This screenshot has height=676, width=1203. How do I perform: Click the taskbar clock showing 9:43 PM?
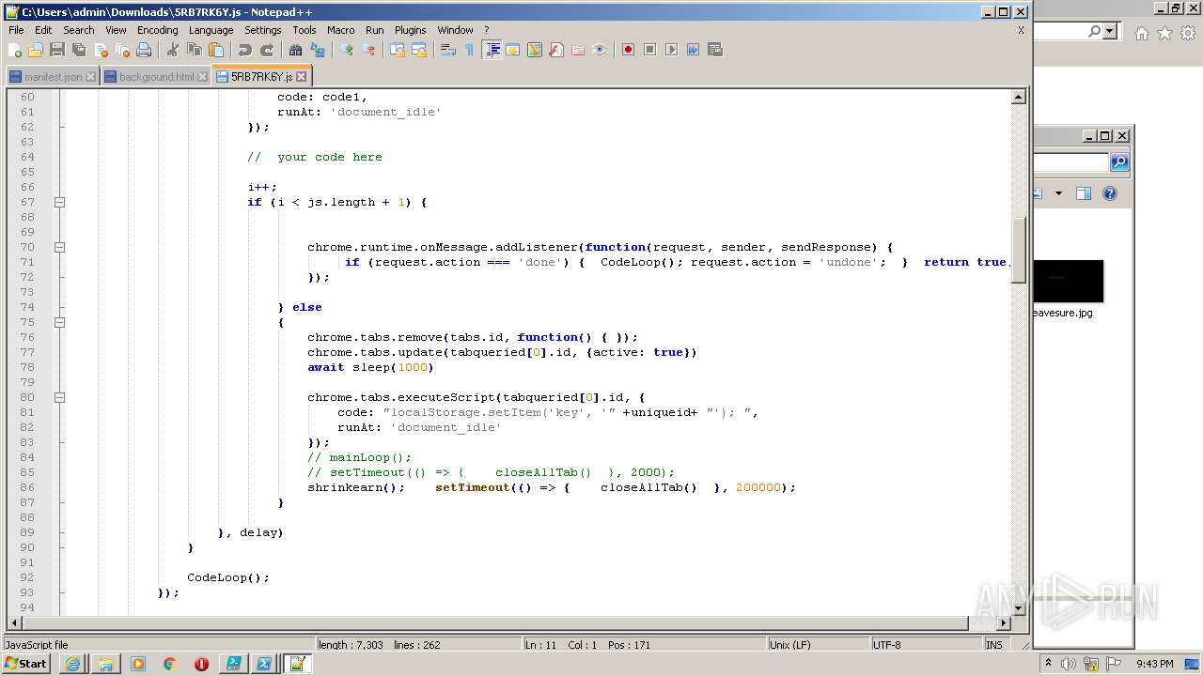1154,664
